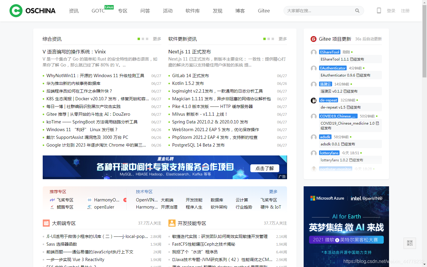This screenshot has width=427, height=267.
Task: Open the 博客 nav item
Action: (x=240, y=11)
